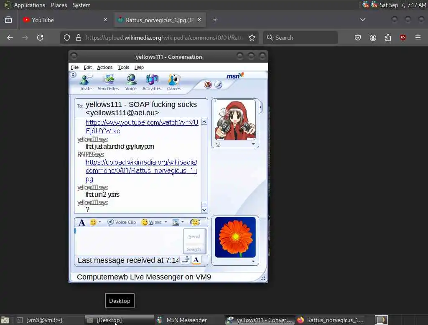Go back in the browser
428x325 pixels.
pyautogui.click(x=10, y=38)
